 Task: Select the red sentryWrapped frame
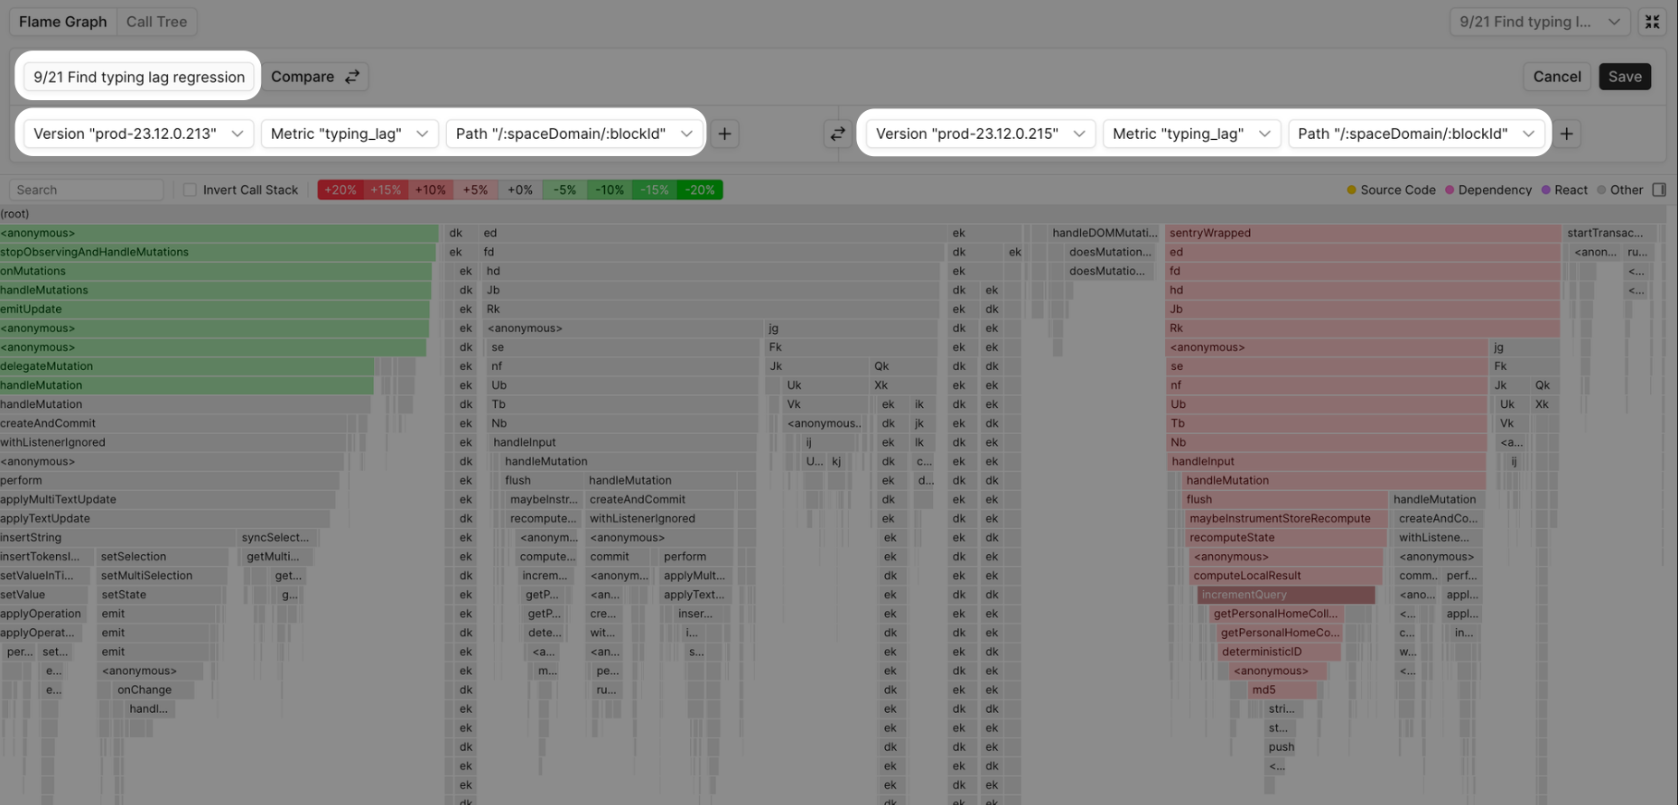1363,233
